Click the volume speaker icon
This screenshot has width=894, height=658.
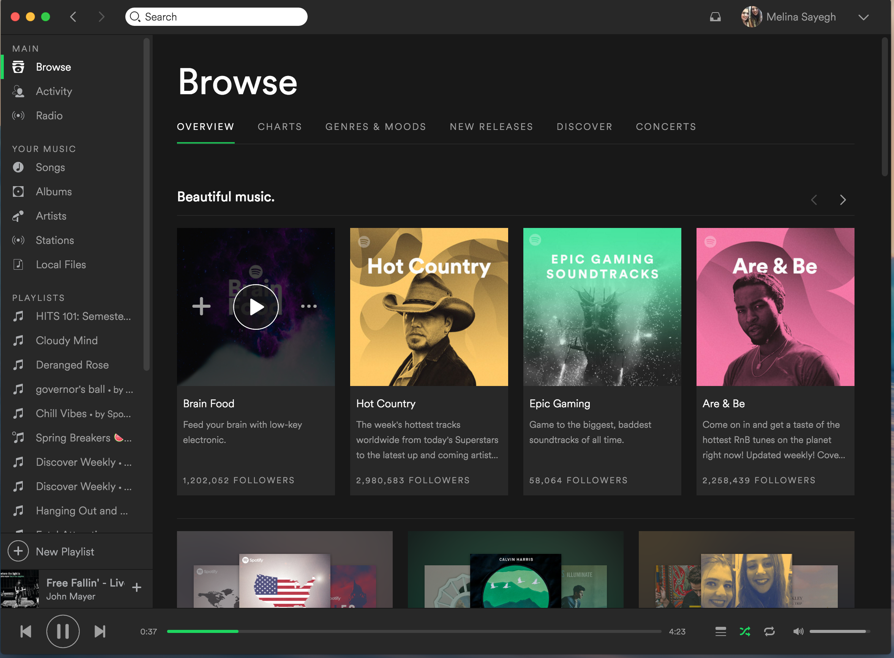[x=798, y=631]
